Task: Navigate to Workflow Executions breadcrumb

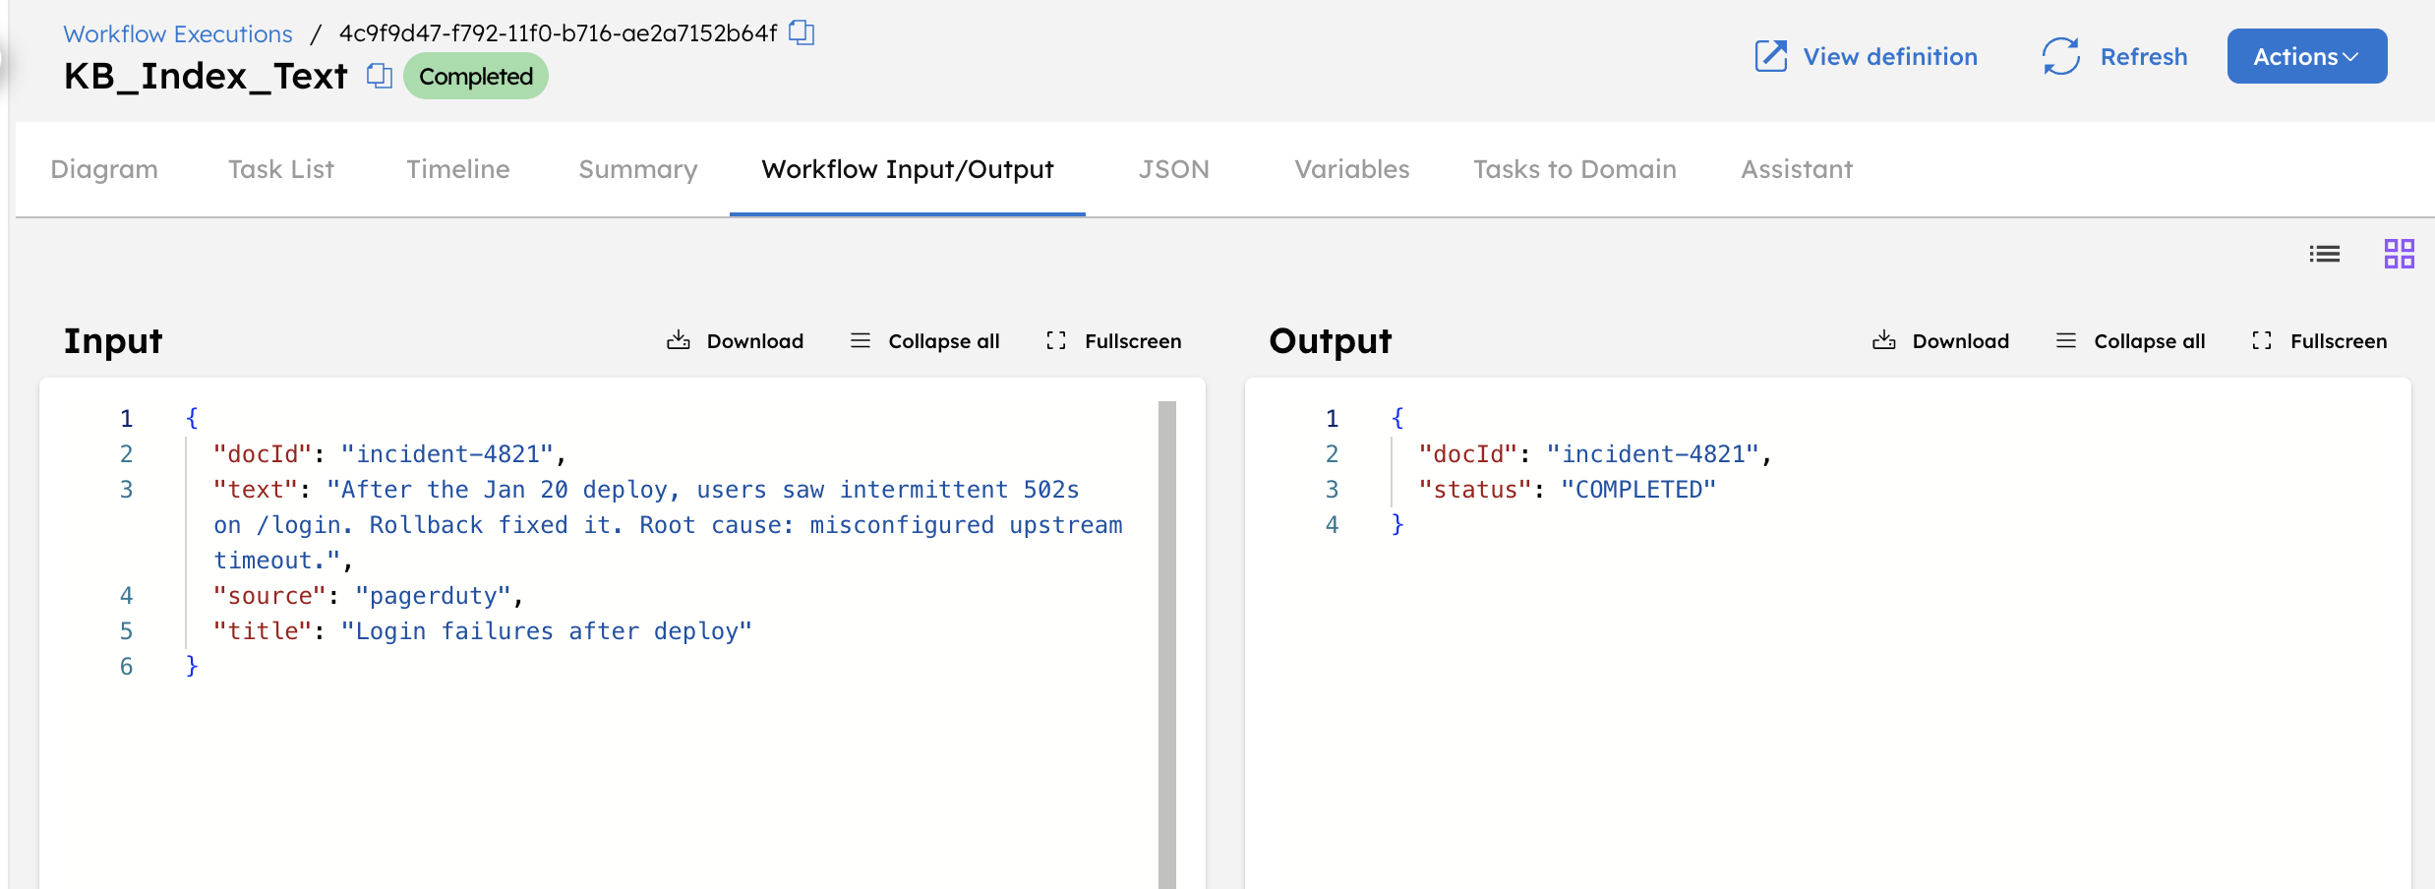Action: (177, 32)
